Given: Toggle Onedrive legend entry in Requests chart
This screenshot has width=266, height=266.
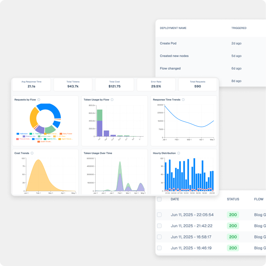Looking at the screenshot, I should [37, 139].
